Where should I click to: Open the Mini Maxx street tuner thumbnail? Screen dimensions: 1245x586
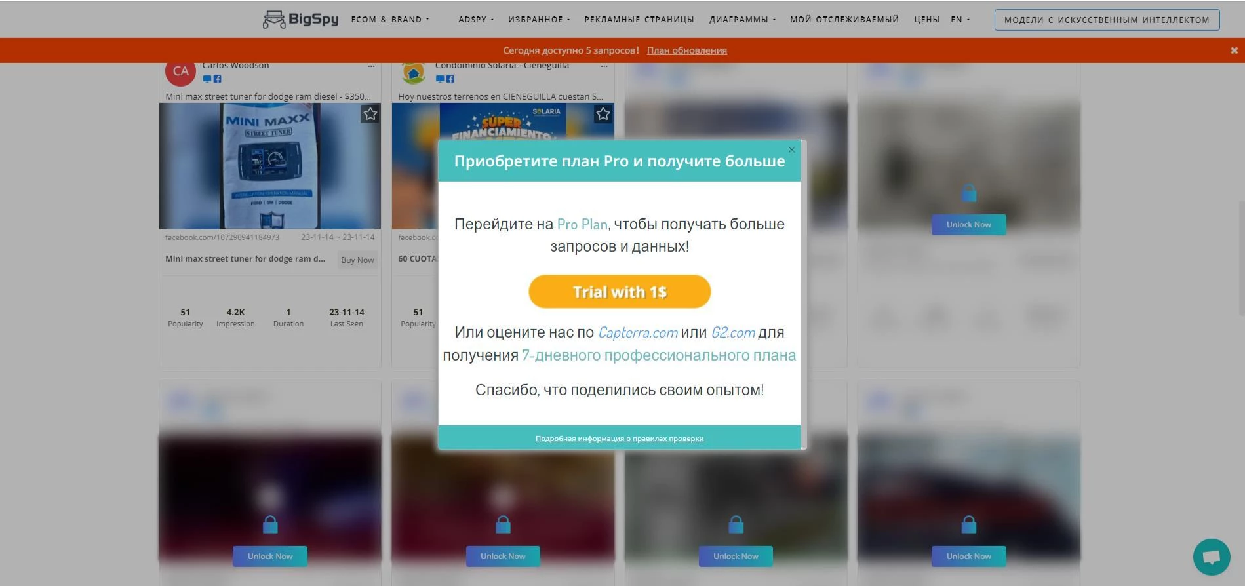[269, 166]
